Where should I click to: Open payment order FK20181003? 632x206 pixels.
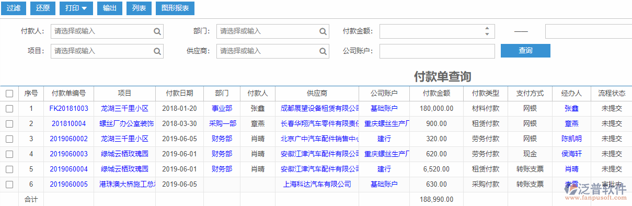69,109
